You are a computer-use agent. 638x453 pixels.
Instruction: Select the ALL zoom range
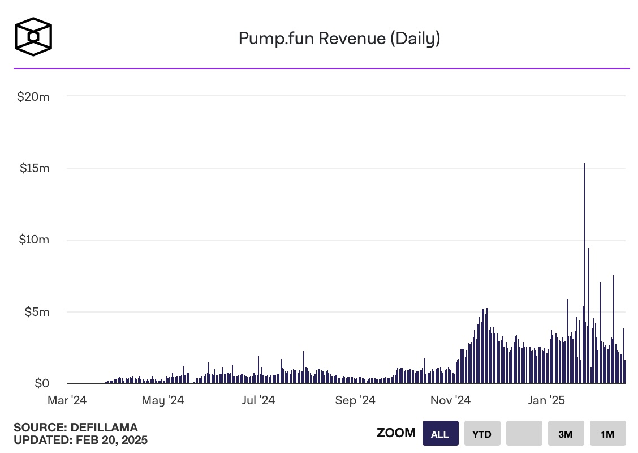click(440, 433)
